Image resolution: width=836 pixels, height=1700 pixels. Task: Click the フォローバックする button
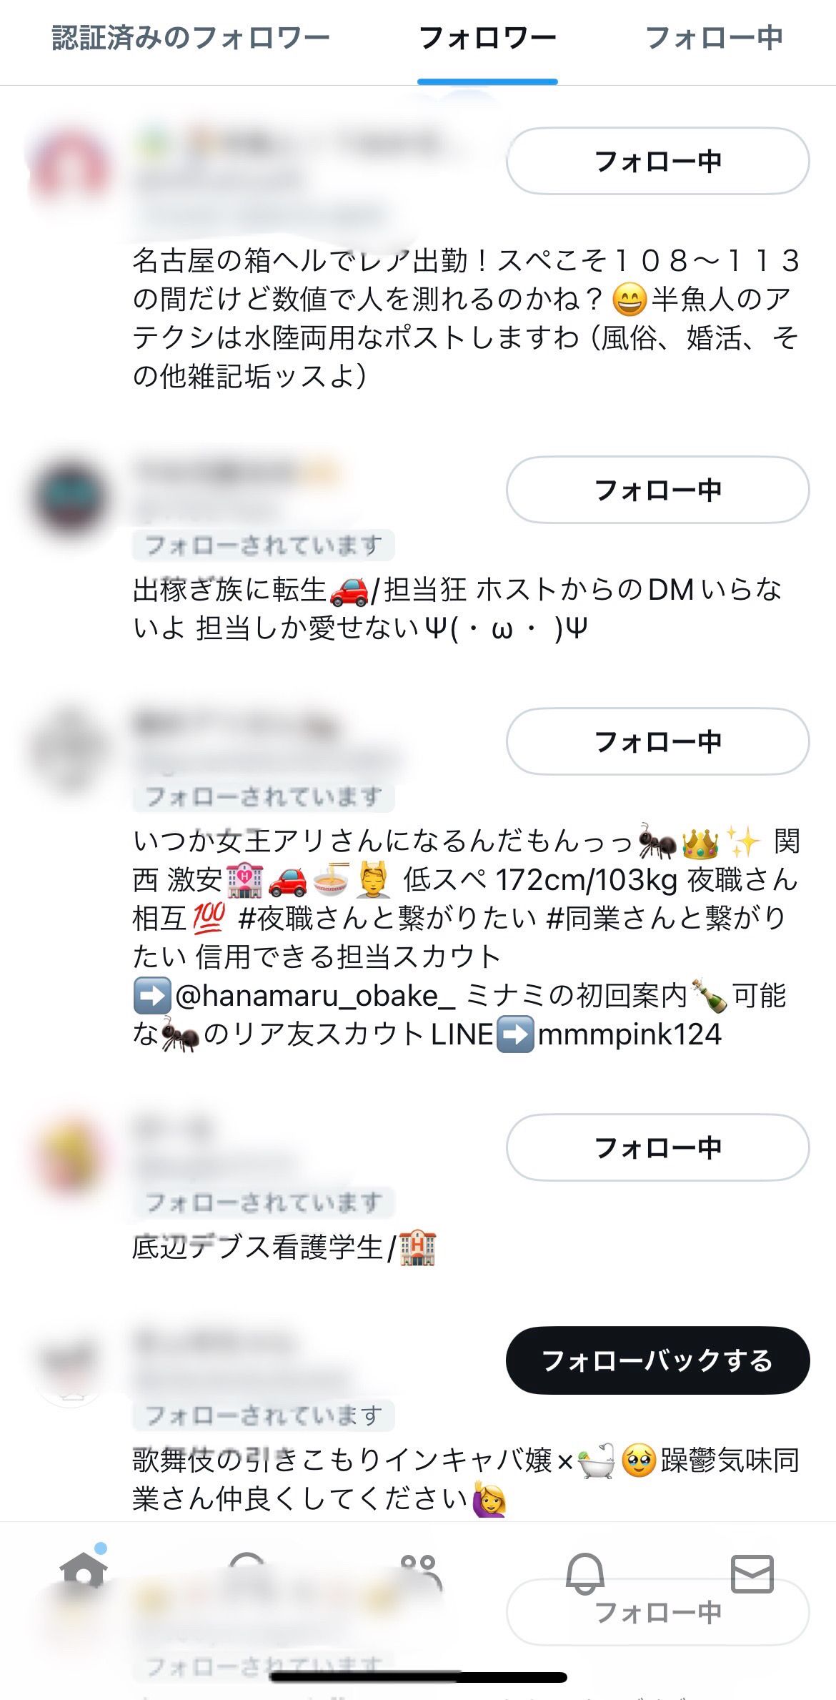[x=657, y=1360]
